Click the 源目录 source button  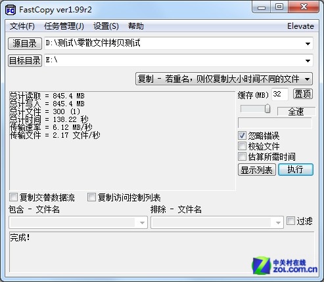click(x=25, y=43)
